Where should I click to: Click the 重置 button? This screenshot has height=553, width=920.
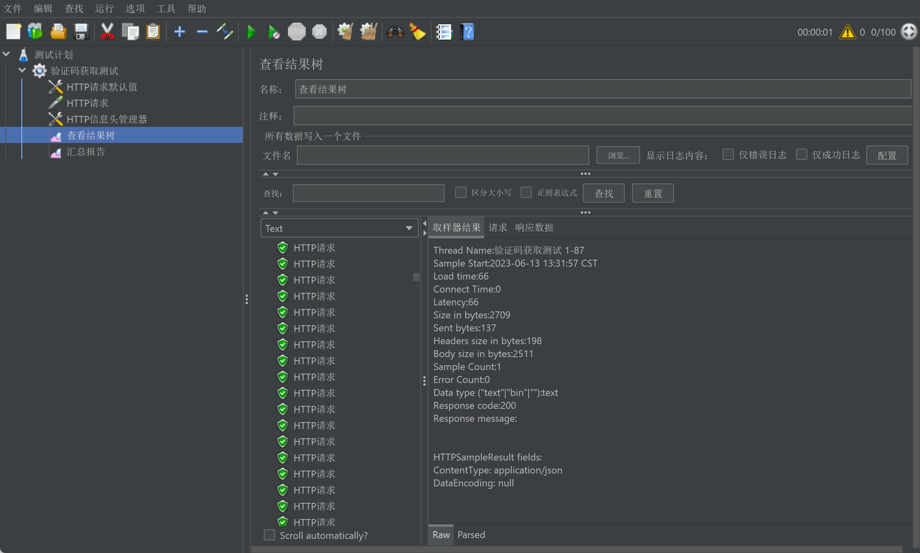pos(653,193)
